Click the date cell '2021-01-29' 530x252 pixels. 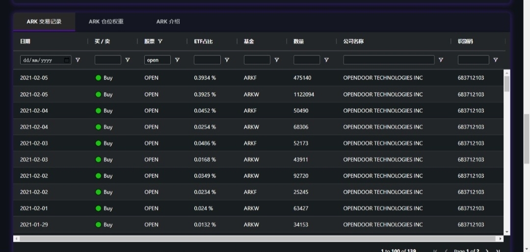click(34, 225)
